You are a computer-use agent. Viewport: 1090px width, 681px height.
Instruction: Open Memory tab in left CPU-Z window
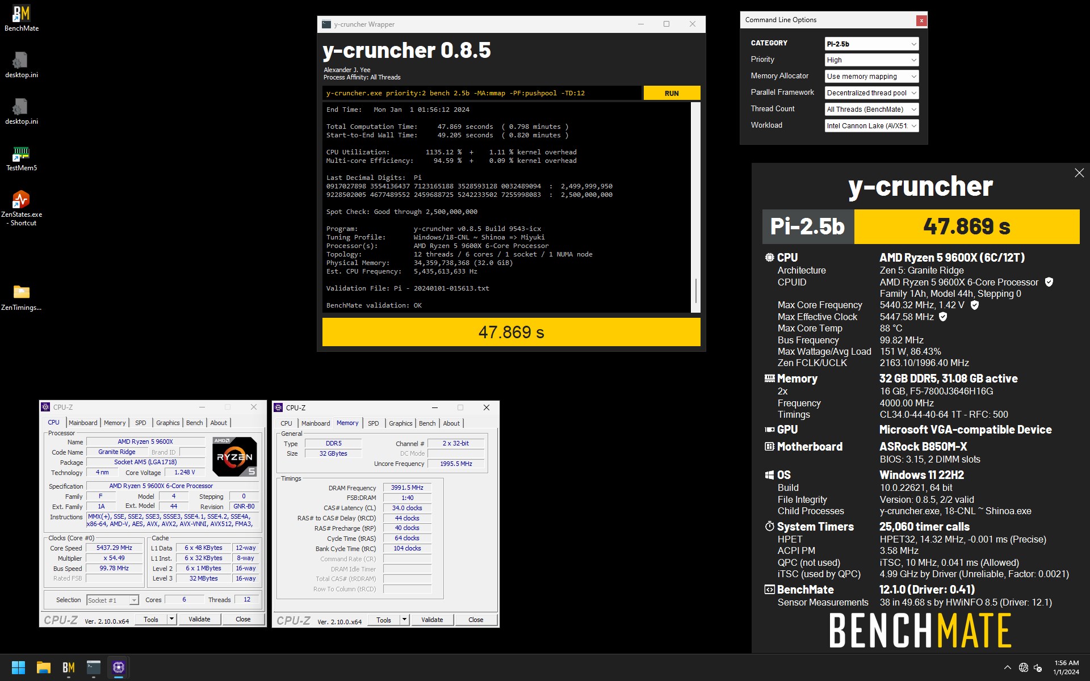tap(115, 423)
